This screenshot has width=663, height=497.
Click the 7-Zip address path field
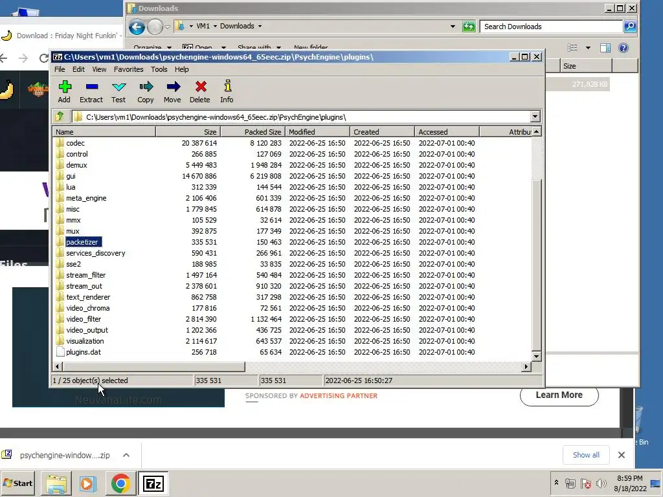coord(301,117)
